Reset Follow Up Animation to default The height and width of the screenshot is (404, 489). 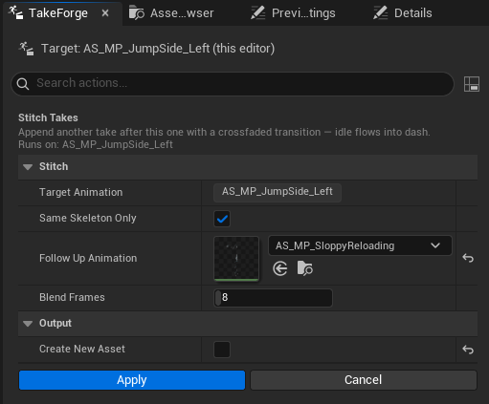tap(468, 258)
